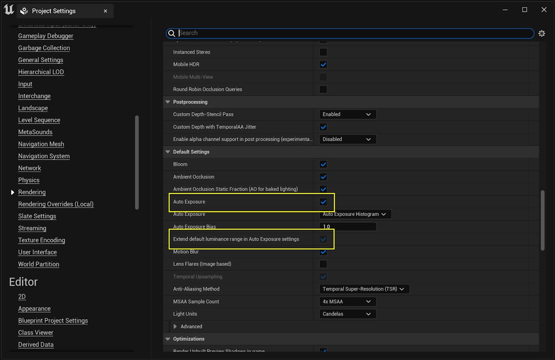The height and width of the screenshot is (360, 555).
Task: Disable Mobile HDR
Action: 323,64
